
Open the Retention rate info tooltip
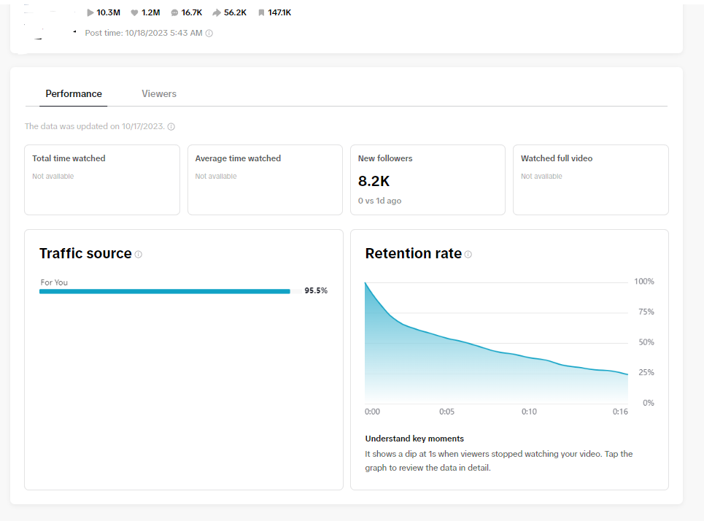click(469, 254)
